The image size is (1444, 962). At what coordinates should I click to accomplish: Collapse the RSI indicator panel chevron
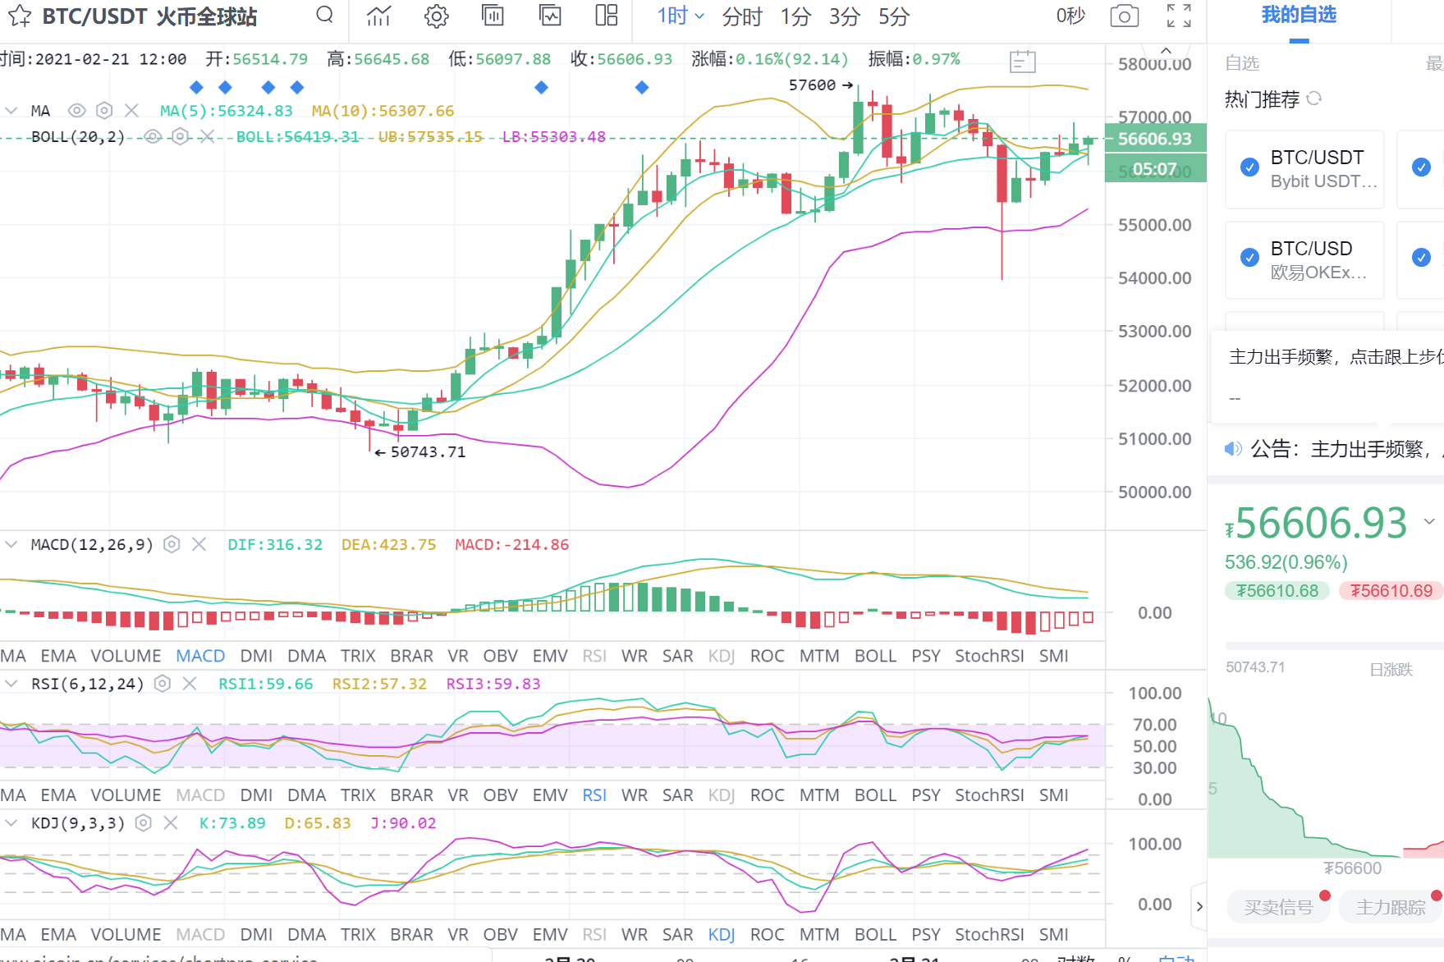(11, 684)
